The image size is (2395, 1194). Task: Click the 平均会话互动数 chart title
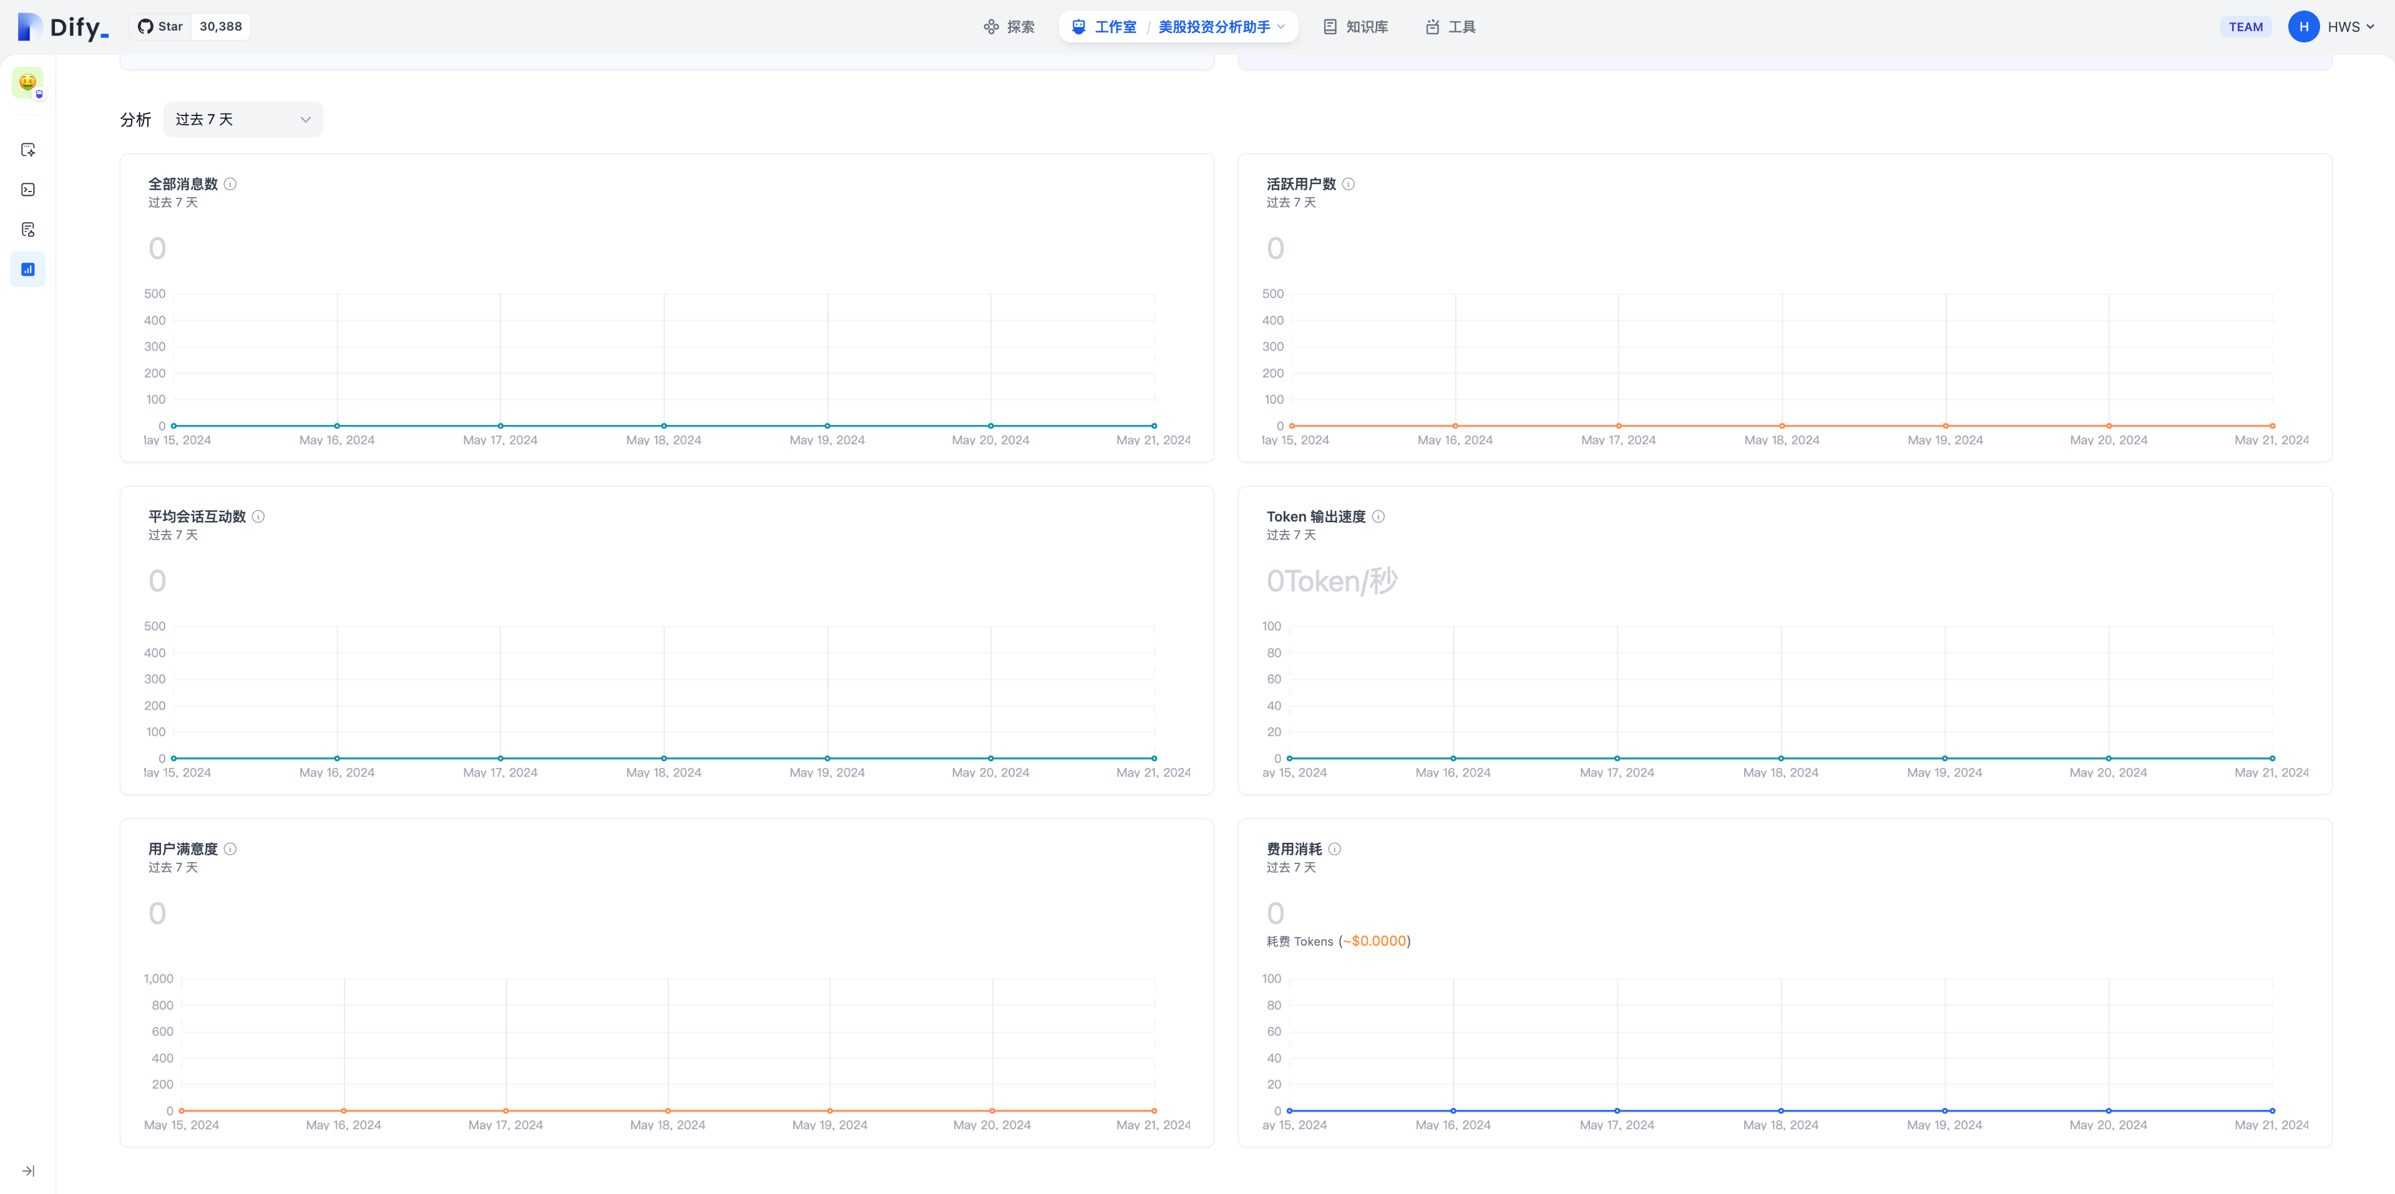[197, 517]
